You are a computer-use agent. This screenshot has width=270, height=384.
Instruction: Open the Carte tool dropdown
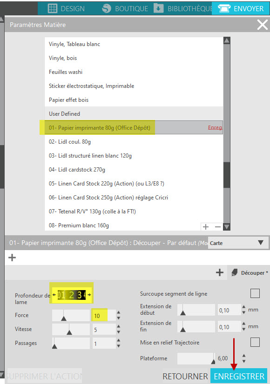coord(237,243)
